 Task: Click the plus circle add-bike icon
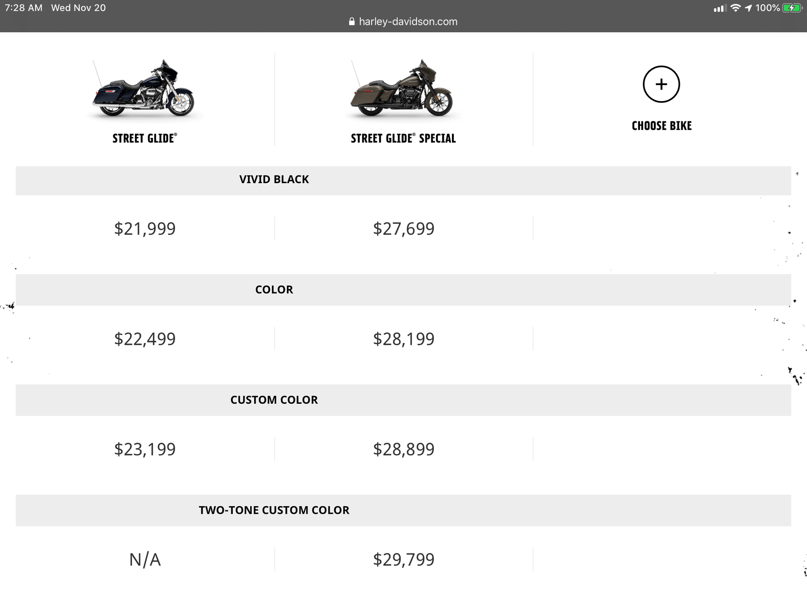pos(661,84)
